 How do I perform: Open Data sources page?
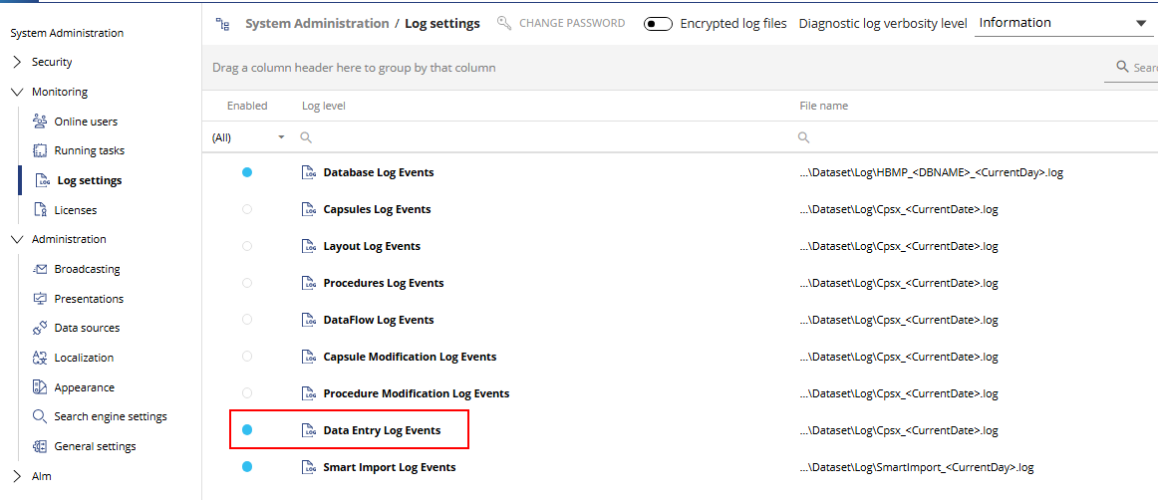pyautogui.click(x=87, y=328)
